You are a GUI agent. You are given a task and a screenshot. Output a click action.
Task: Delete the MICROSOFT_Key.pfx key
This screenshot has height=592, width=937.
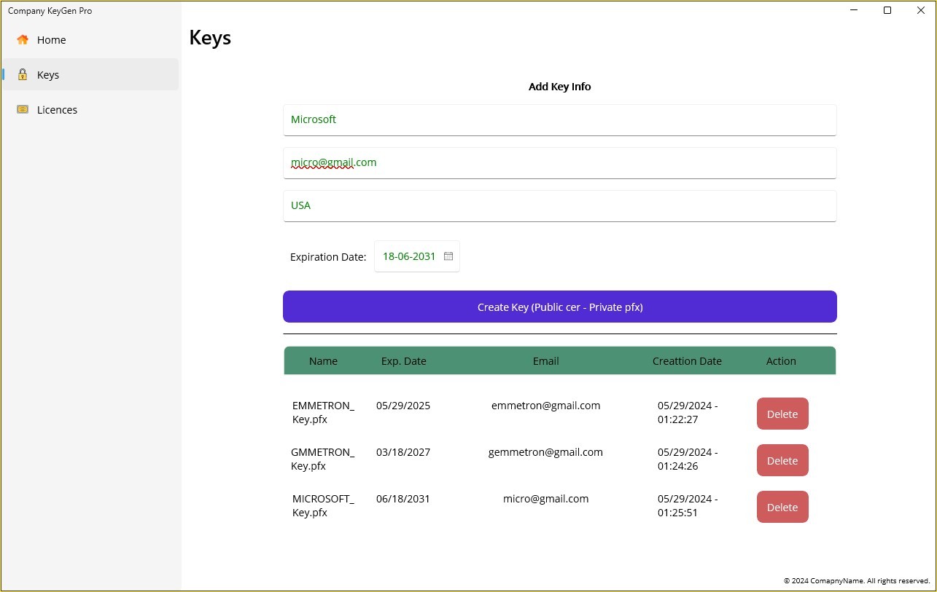(x=782, y=507)
